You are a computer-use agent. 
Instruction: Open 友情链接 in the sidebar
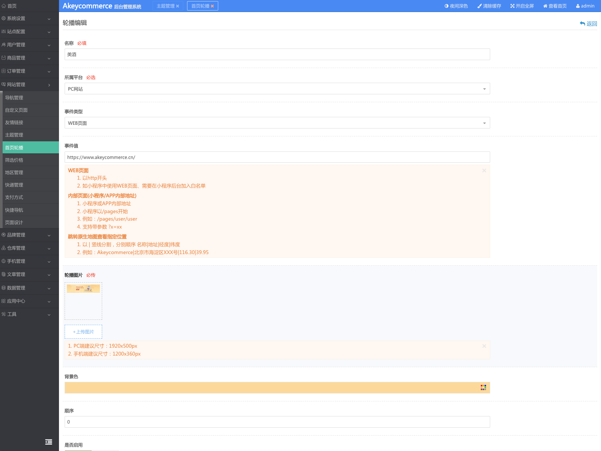(31, 123)
